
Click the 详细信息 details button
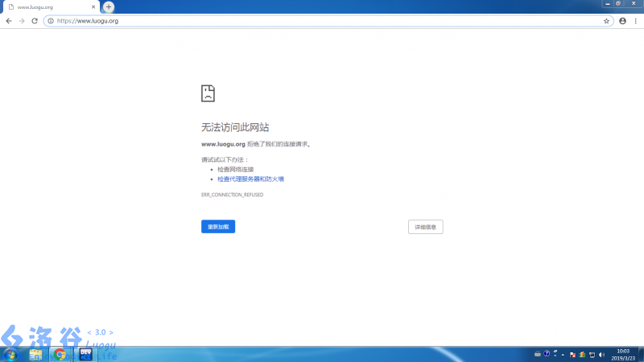pos(425,227)
